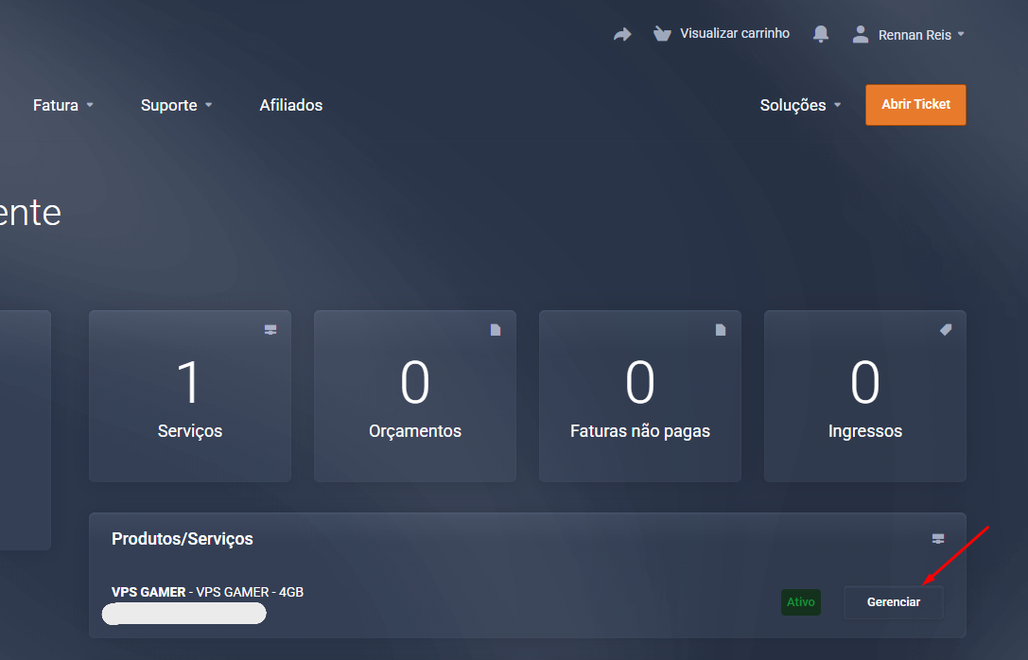The height and width of the screenshot is (660, 1028).
Task: Click the share arrow icon in top bar
Action: click(621, 34)
